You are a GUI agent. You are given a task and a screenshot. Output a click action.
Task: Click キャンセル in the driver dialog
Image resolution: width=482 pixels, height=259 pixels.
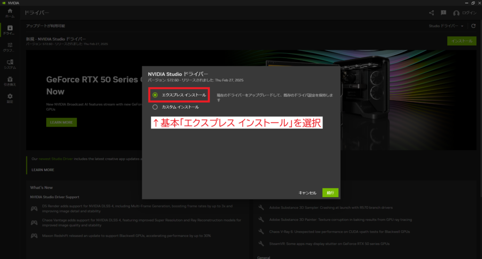click(307, 193)
